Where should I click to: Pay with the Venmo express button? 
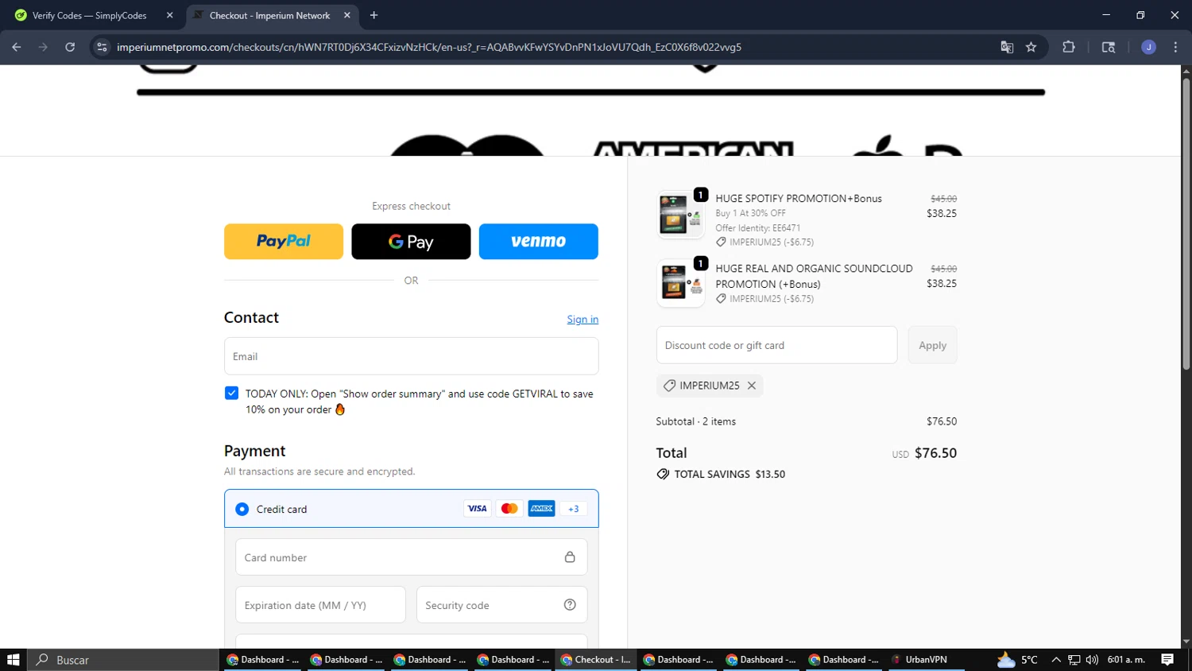click(x=538, y=241)
